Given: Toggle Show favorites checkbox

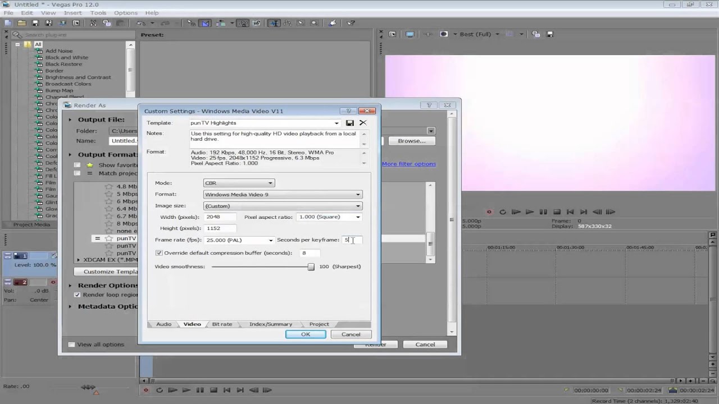Looking at the screenshot, I should tap(78, 165).
